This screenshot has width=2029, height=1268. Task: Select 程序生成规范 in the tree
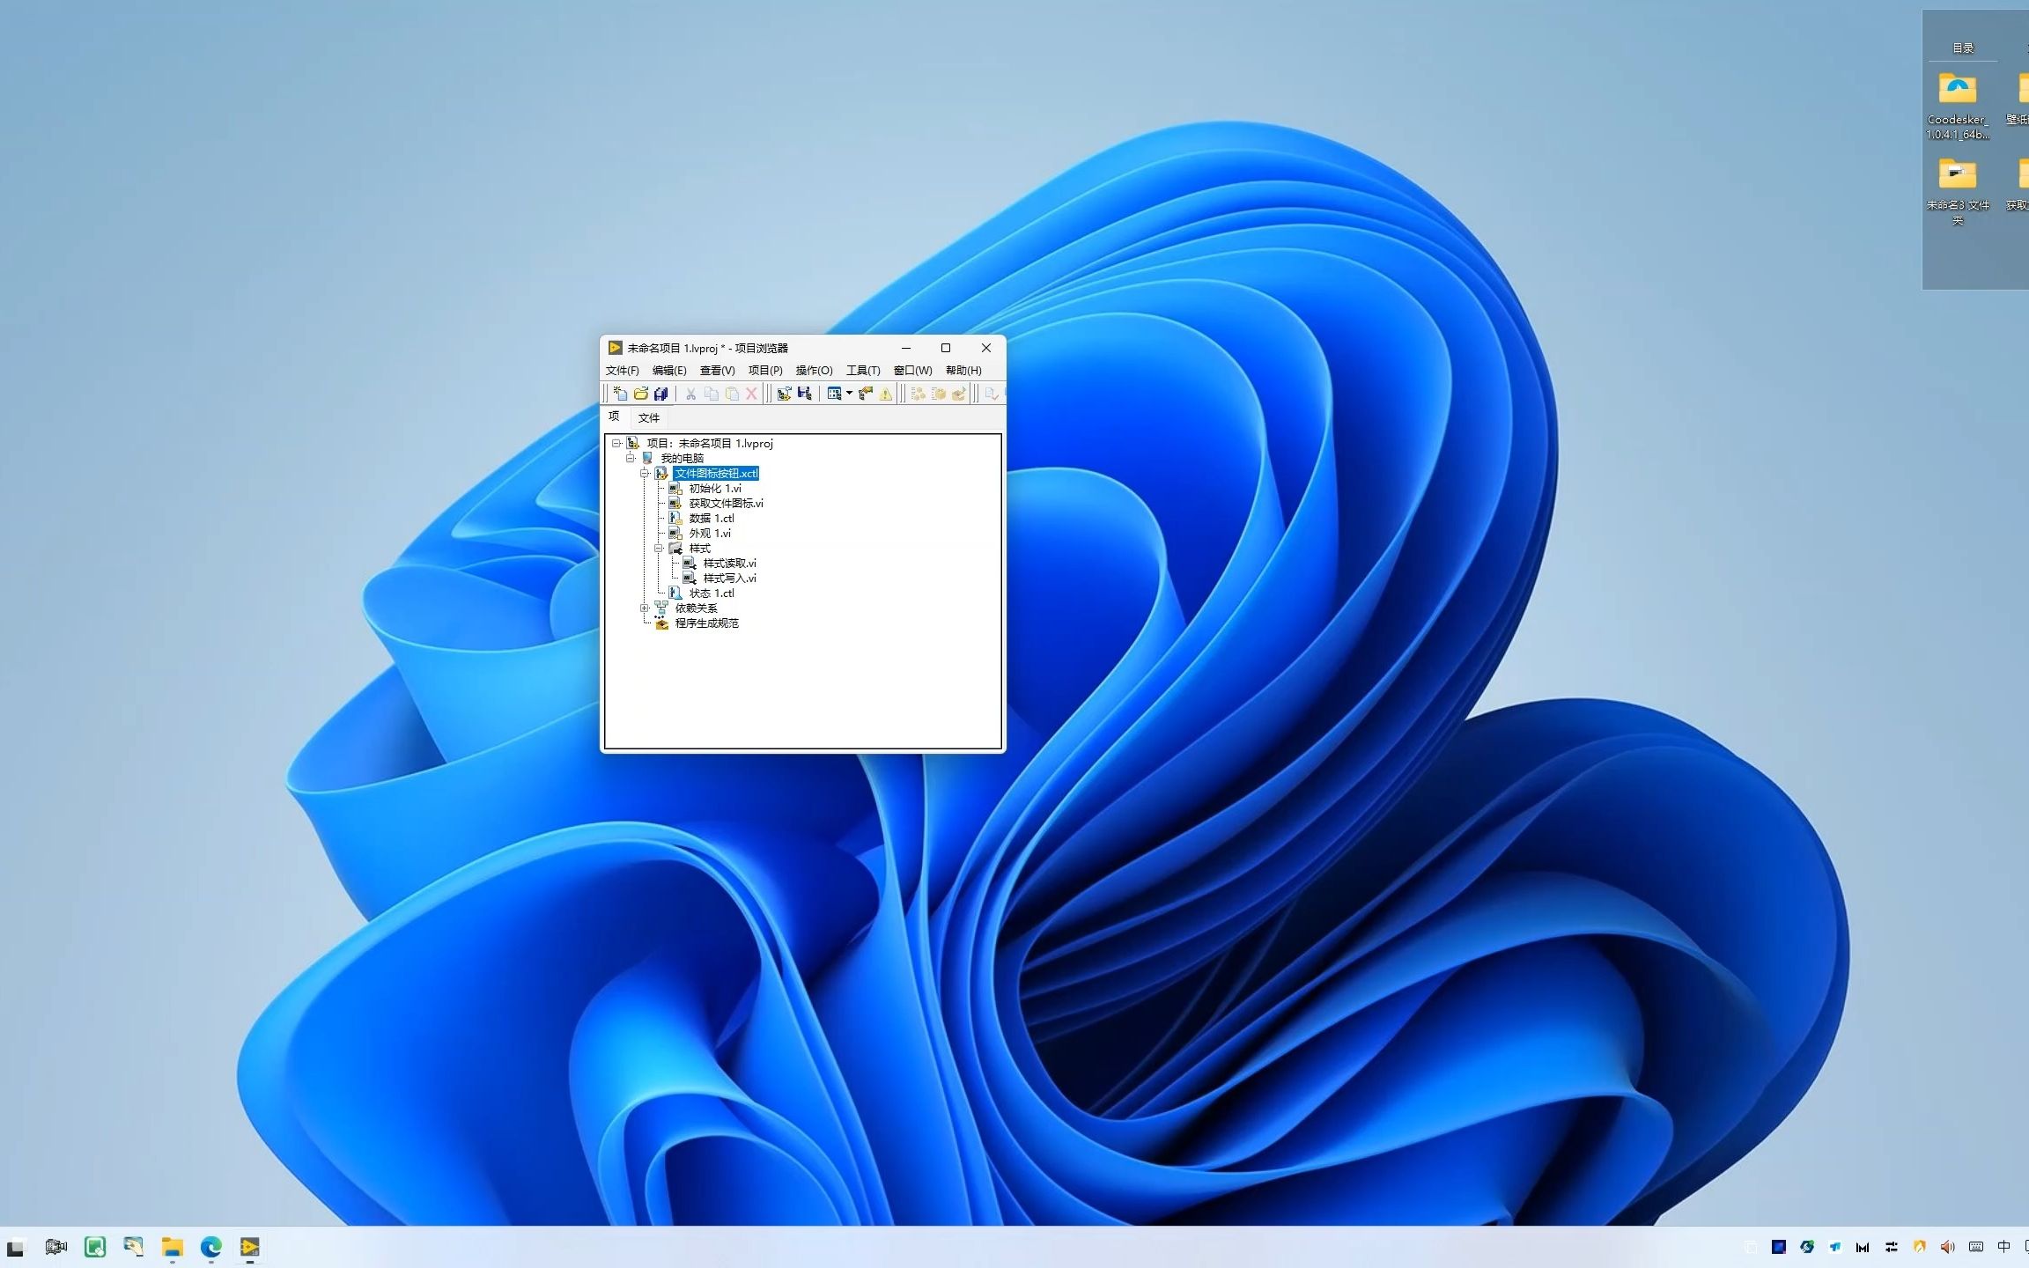706,623
